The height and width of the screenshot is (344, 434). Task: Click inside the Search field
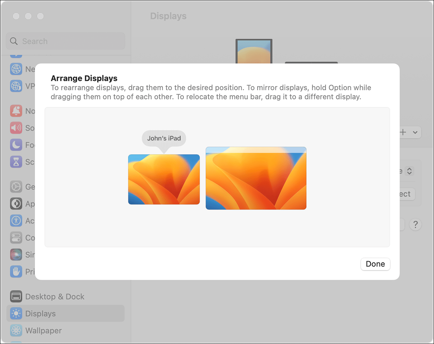coord(65,41)
